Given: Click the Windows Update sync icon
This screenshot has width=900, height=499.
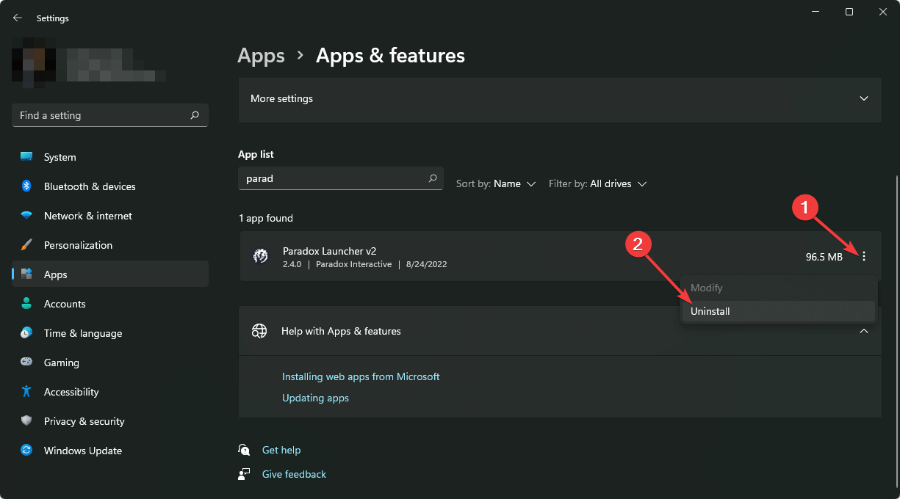Looking at the screenshot, I should 26,451.
